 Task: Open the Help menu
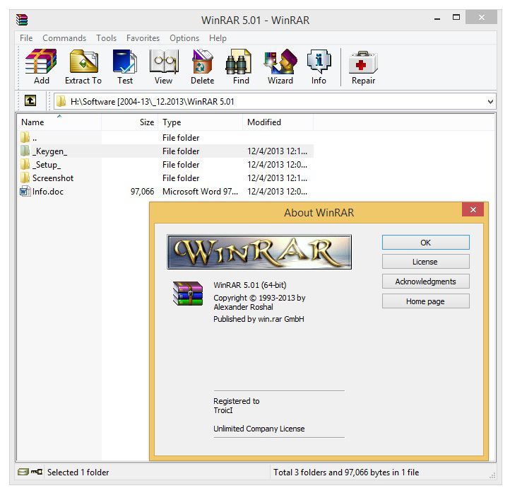pyautogui.click(x=218, y=38)
